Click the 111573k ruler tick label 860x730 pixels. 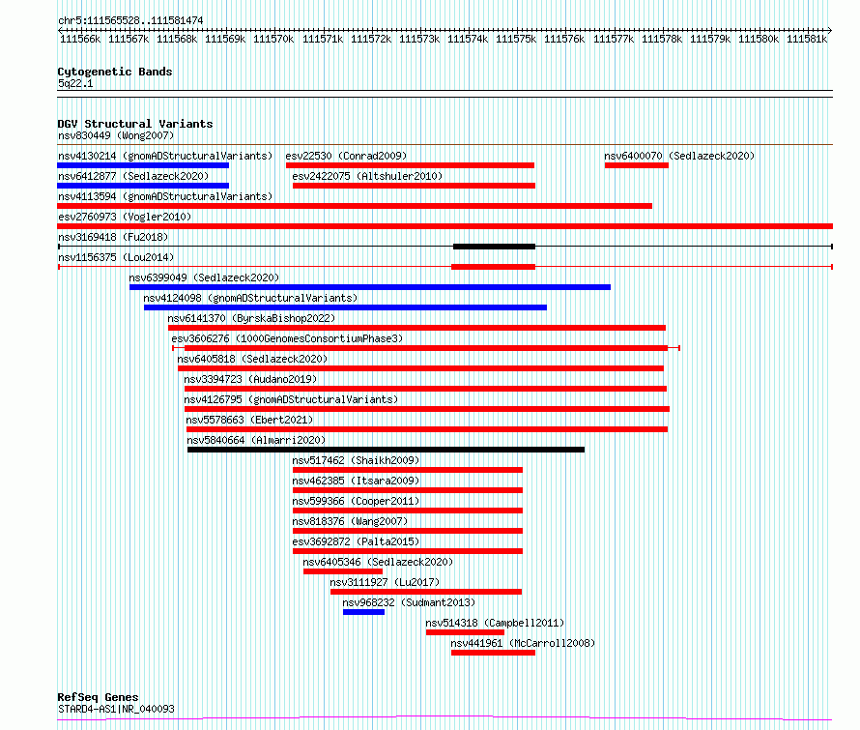[419, 39]
